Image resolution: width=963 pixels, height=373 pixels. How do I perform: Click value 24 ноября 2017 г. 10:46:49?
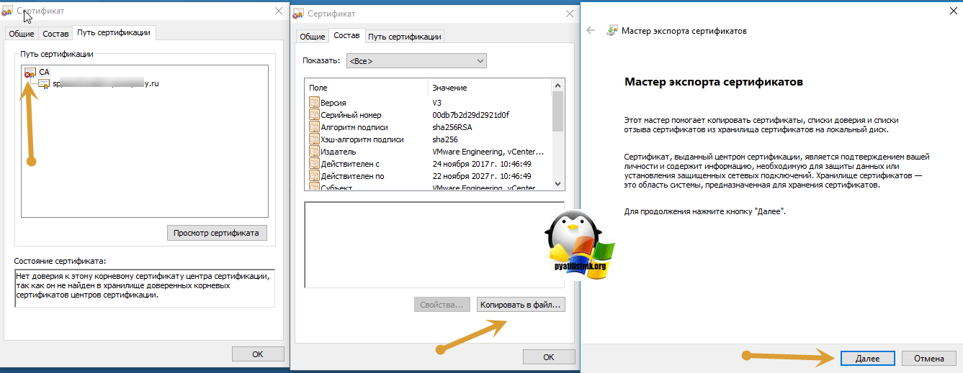(x=481, y=164)
